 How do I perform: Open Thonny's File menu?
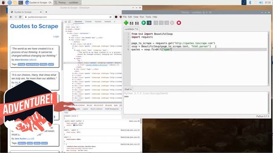125,17
